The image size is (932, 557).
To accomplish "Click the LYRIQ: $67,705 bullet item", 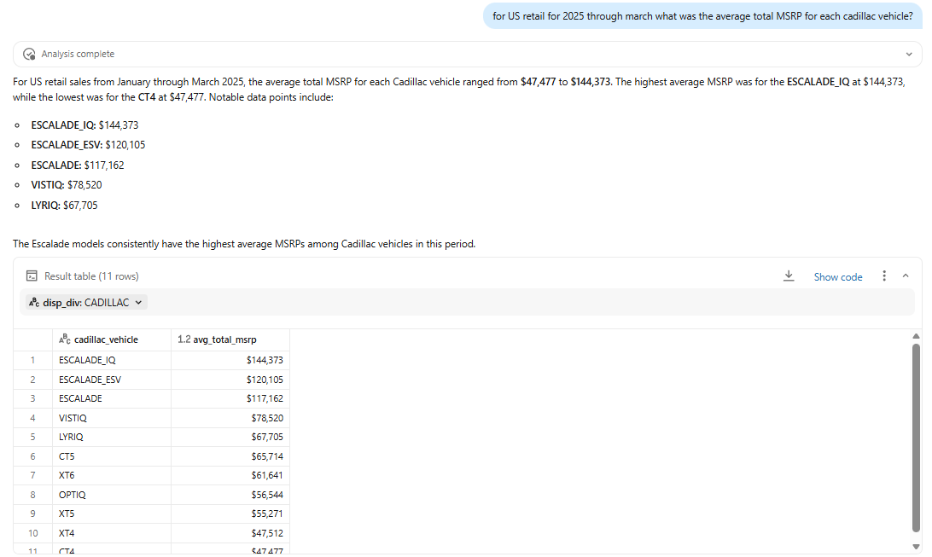I will coord(64,206).
